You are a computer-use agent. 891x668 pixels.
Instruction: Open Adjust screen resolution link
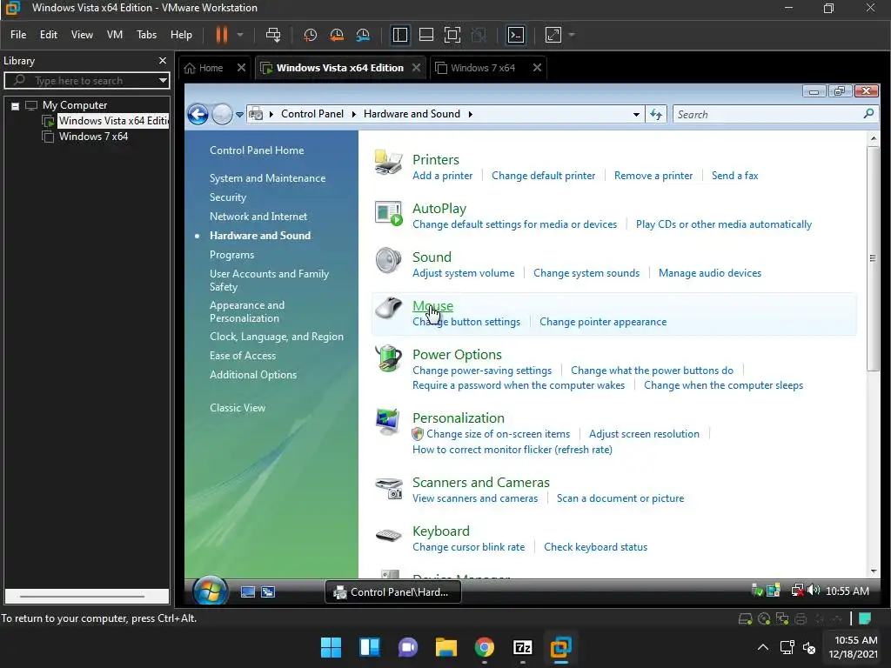coord(644,434)
